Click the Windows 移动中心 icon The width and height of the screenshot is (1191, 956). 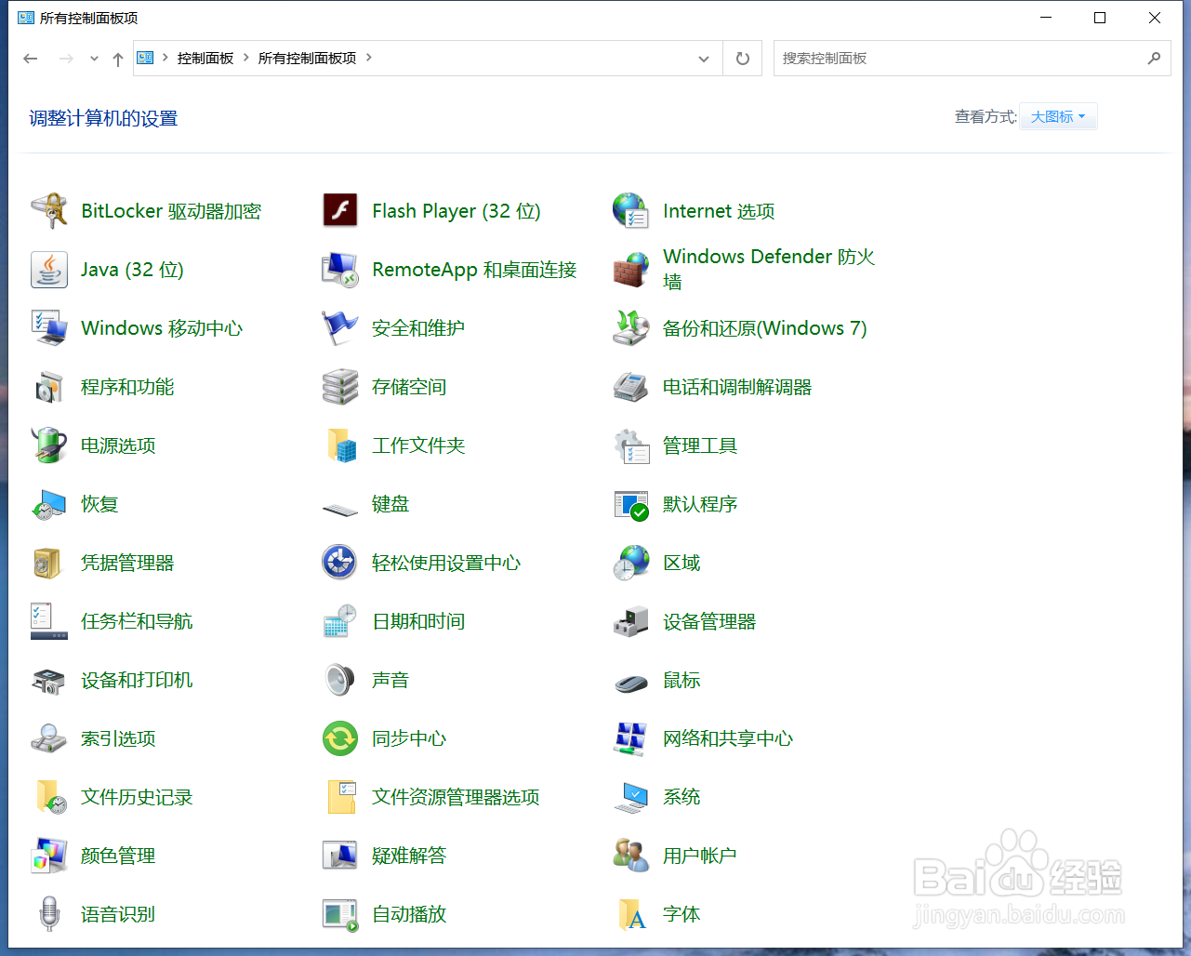pos(49,328)
